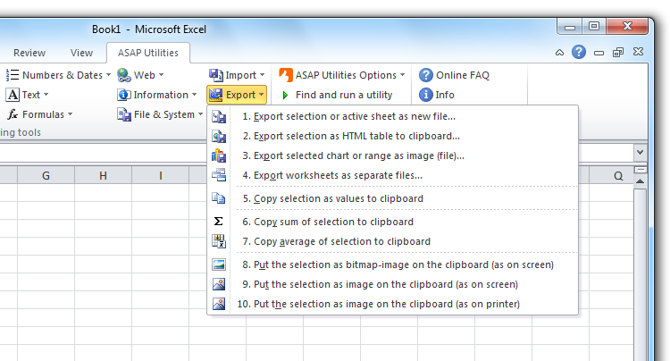
Task: Open the Online FAQ link
Action: [463, 75]
